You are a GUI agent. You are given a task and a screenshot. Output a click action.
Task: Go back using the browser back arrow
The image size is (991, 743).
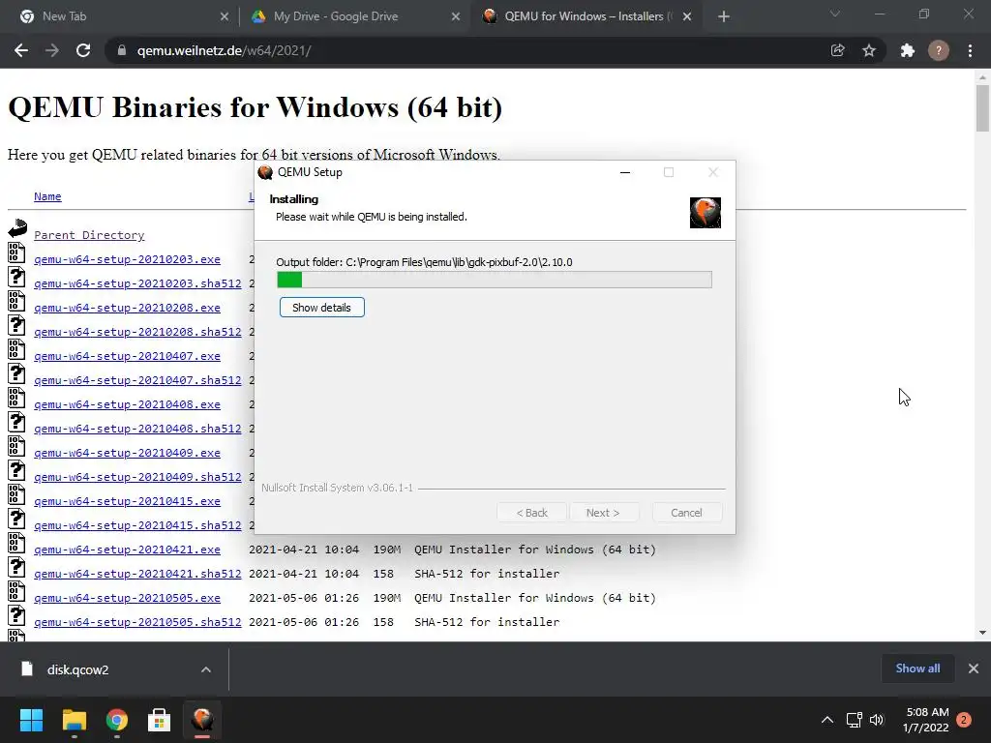[x=21, y=50]
